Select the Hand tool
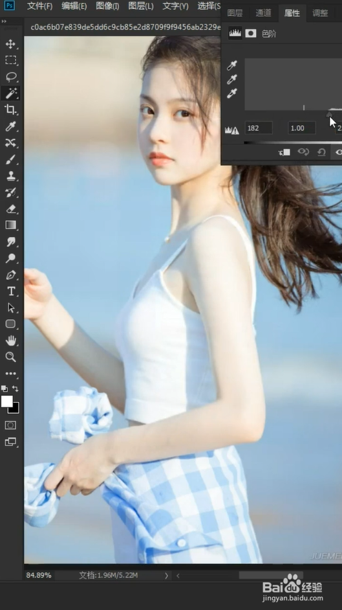 (x=10, y=341)
